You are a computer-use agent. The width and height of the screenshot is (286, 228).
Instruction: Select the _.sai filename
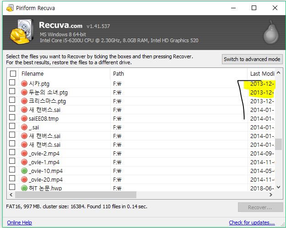(34, 128)
